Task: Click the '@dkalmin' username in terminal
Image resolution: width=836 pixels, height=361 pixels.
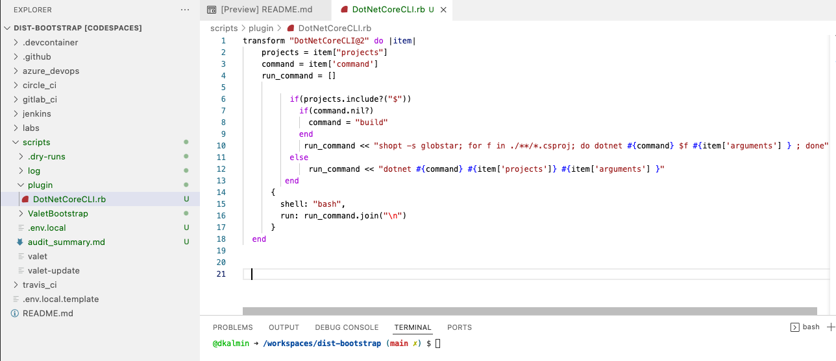Action: 232,344
